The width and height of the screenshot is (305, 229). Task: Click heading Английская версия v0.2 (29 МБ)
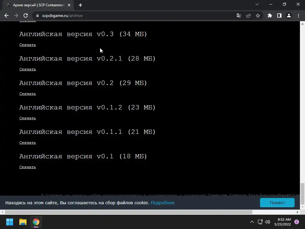click(83, 83)
